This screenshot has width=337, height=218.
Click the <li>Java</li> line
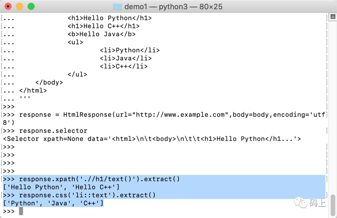pyautogui.click(x=126, y=58)
